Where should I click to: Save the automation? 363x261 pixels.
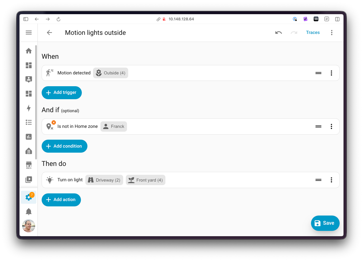325,223
